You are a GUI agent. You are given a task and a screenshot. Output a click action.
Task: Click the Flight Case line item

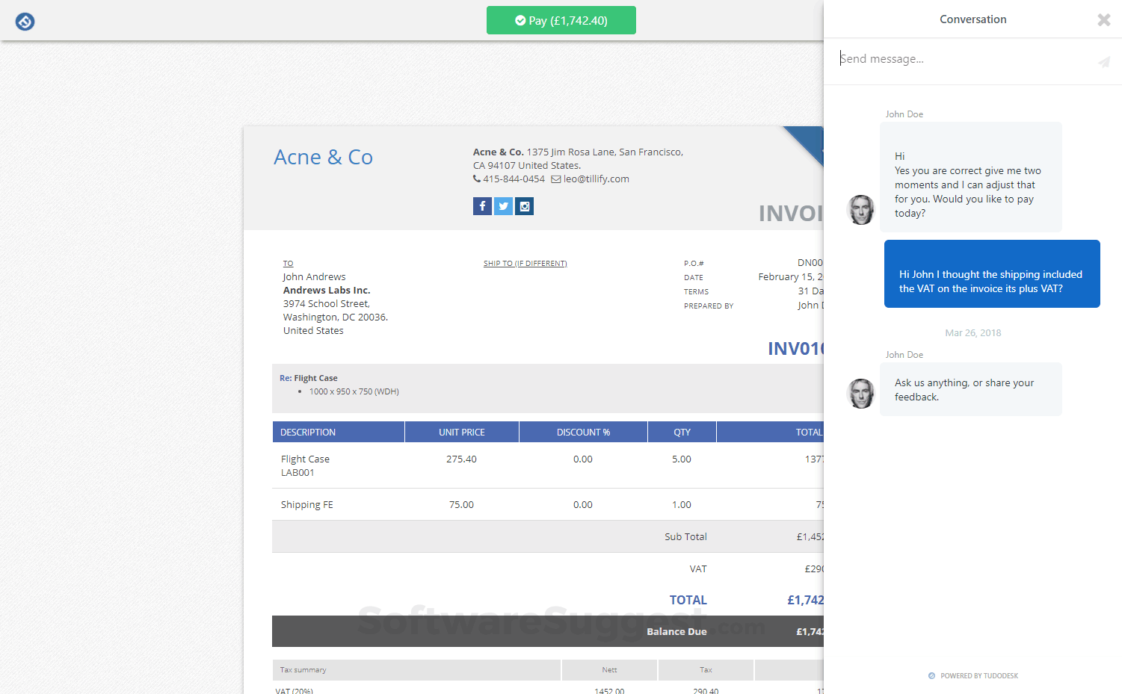click(x=305, y=459)
